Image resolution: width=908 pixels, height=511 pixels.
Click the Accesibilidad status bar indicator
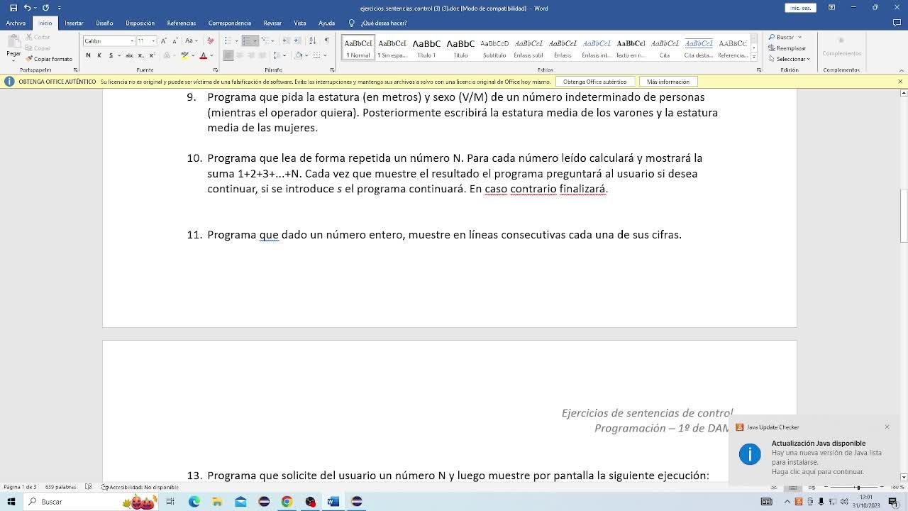tap(140, 488)
